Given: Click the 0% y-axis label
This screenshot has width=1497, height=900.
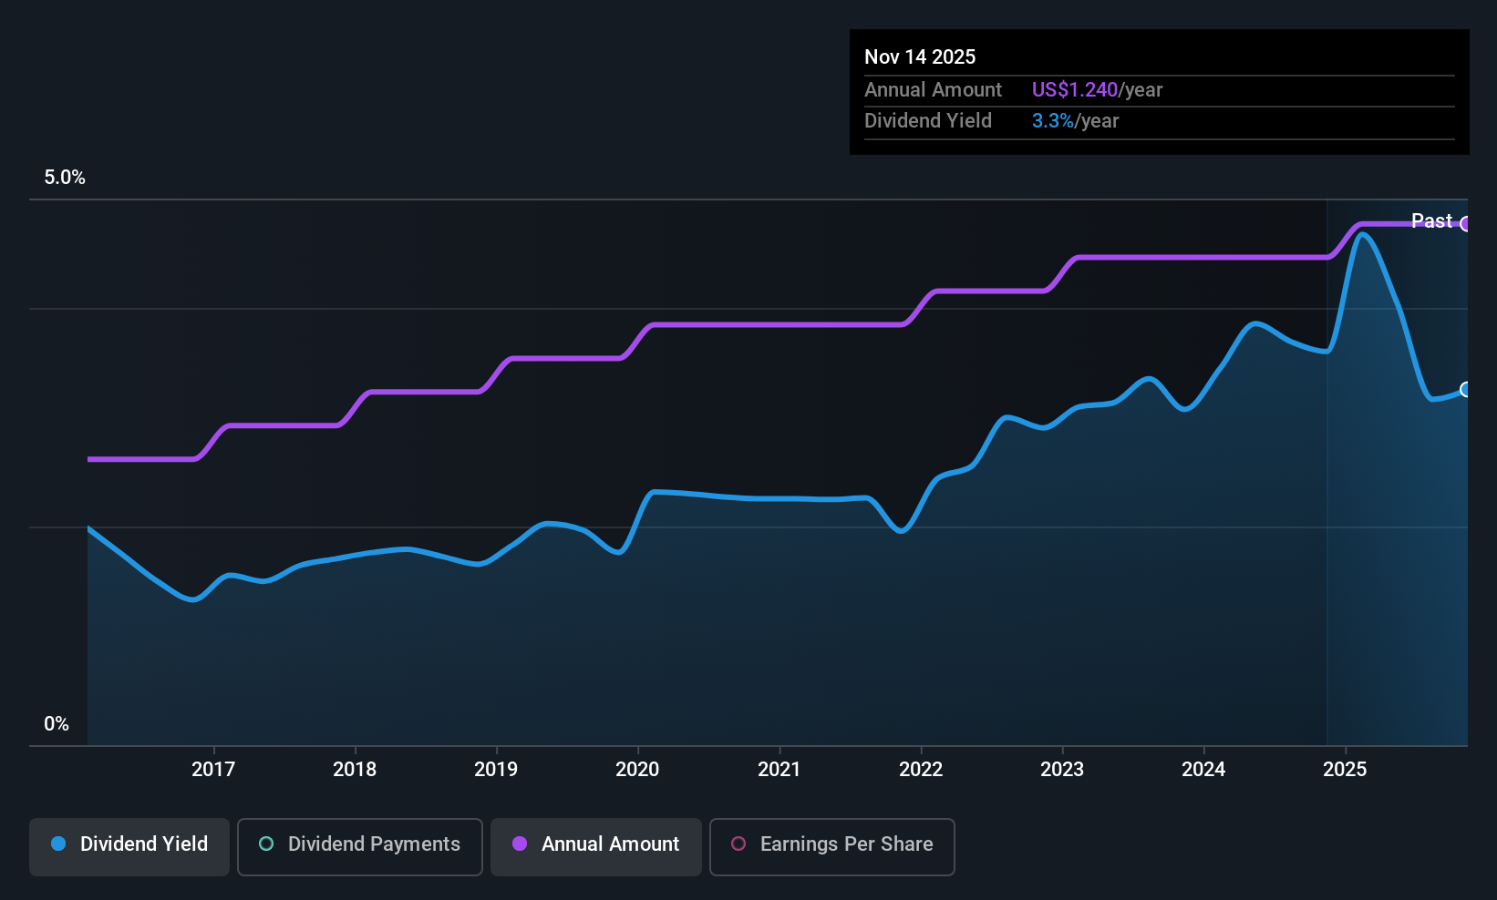Looking at the screenshot, I should pos(57,724).
